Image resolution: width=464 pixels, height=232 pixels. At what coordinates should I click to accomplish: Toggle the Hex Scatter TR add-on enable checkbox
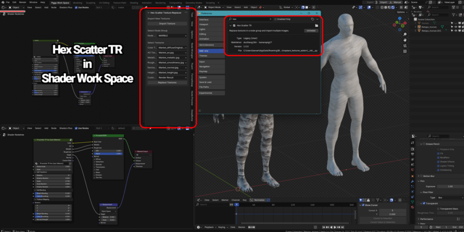point(234,26)
